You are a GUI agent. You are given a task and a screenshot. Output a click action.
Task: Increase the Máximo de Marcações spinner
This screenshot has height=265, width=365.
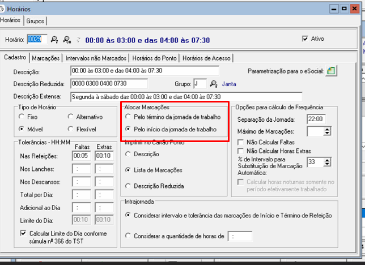(327, 129)
